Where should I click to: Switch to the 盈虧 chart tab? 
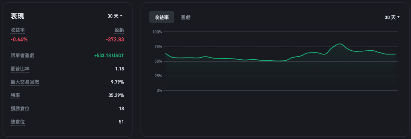[x=186, y=17]
